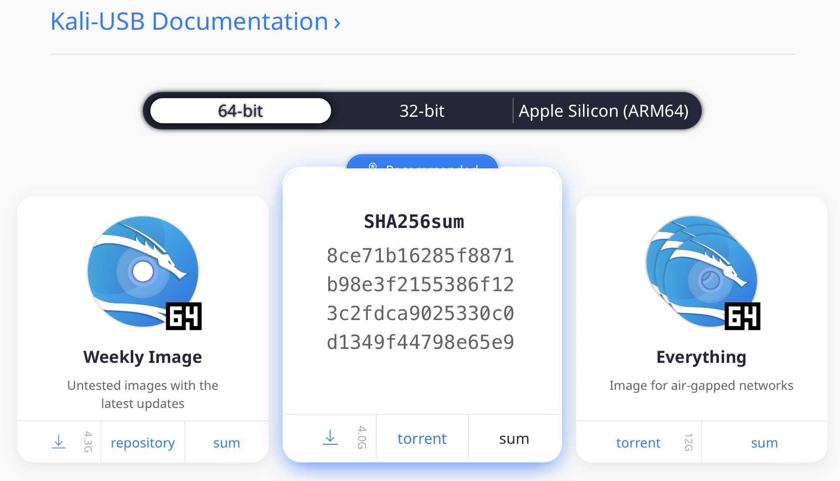Click the Weekly Image disc logo
This screenshot has height=481, width=840.
(x=143, y=272)
